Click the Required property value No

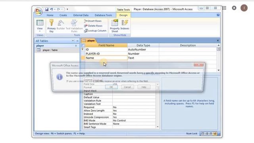pos(134,107)
